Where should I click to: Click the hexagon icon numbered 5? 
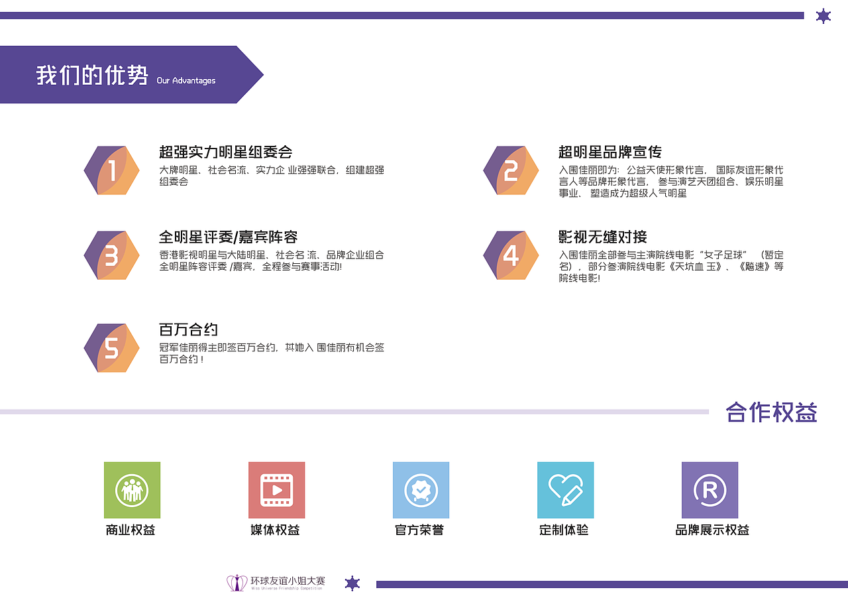pos(111,348)
